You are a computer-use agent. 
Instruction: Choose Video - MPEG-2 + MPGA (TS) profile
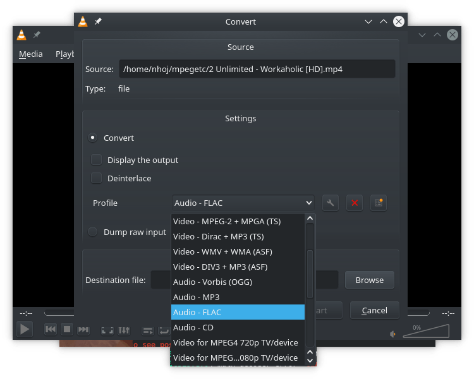pos(238,221)
